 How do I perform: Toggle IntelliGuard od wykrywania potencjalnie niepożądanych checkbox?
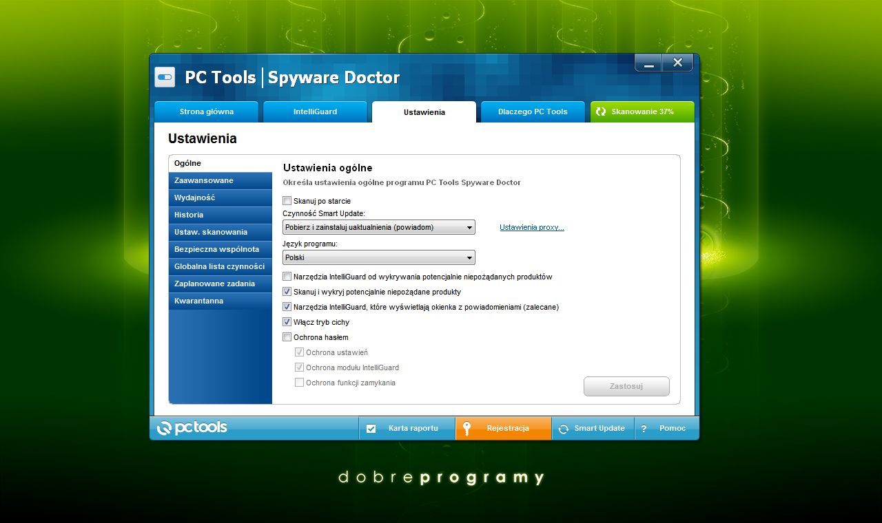287,277
